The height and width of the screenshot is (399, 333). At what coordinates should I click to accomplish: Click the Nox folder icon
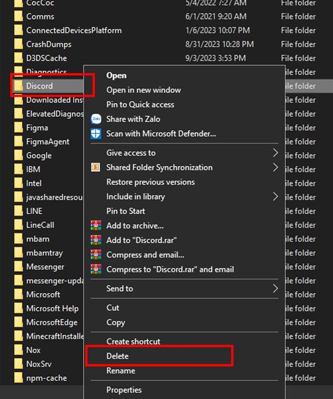pos(18,350)
